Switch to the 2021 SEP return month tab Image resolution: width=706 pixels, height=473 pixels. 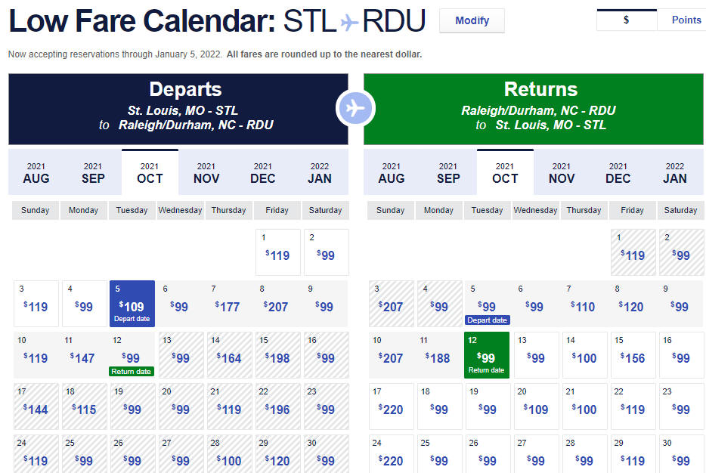pos(448,173)
